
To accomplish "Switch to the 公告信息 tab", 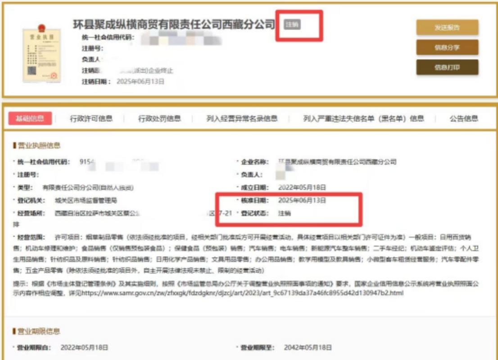I will 464,119.
